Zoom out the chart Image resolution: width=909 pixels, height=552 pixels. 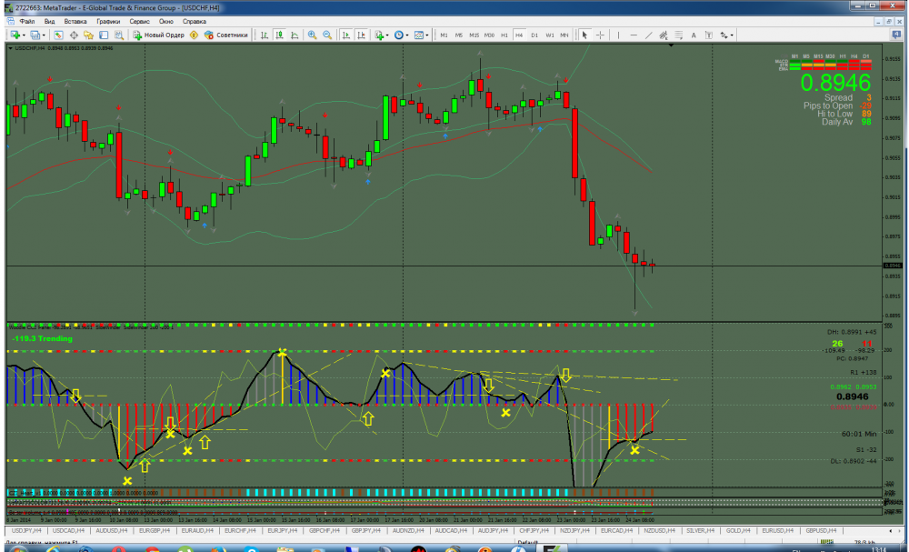coord(327,35)
